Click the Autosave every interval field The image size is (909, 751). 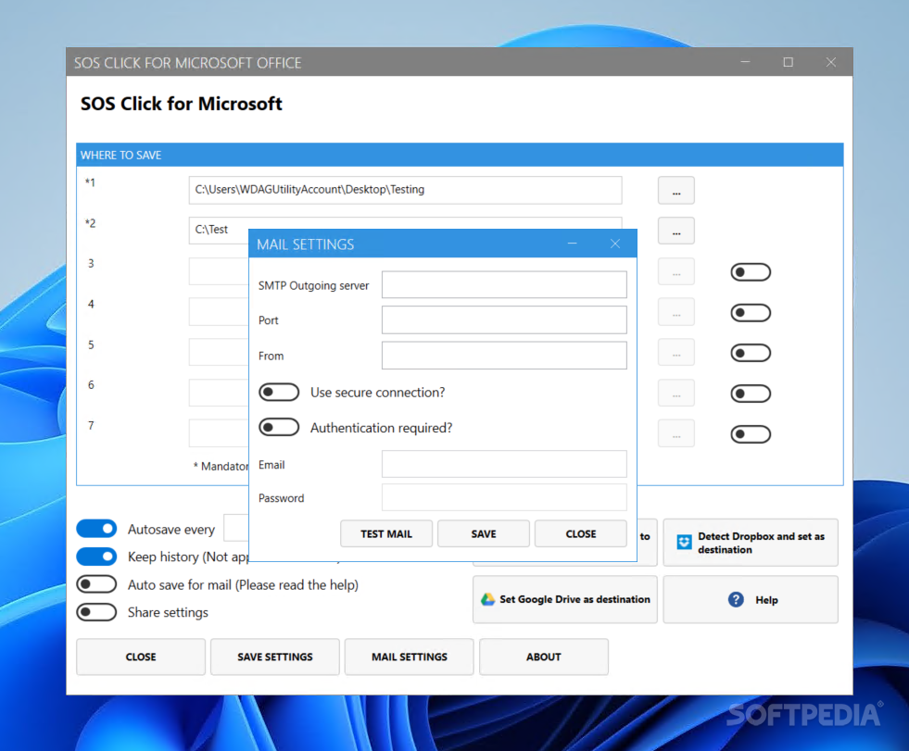(x=236, y=527)
